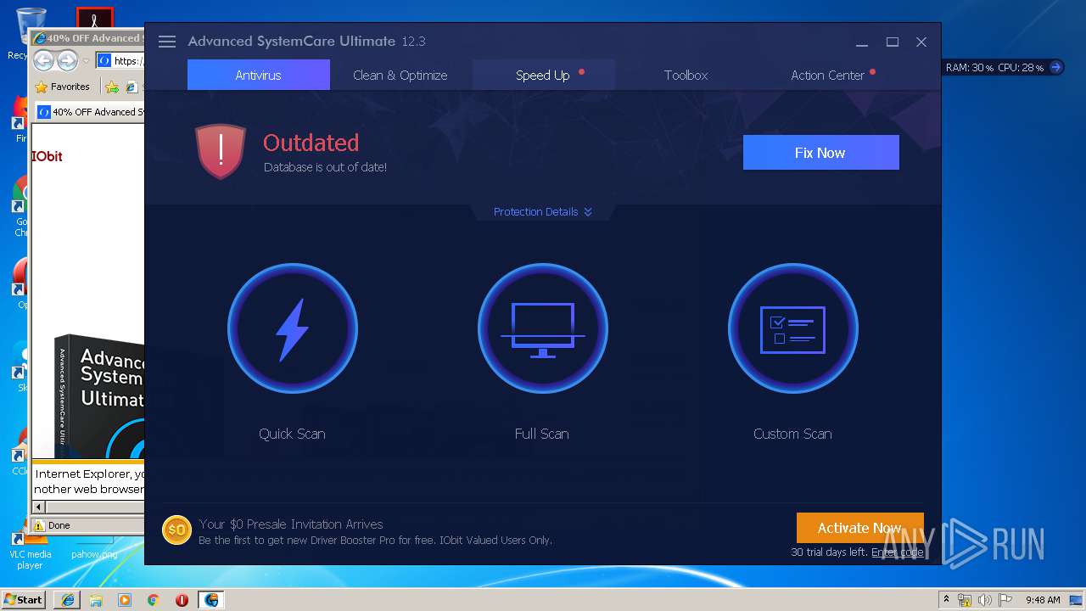
Task: Maximize the Advanced SystemCare window
Action: (893, 42)
